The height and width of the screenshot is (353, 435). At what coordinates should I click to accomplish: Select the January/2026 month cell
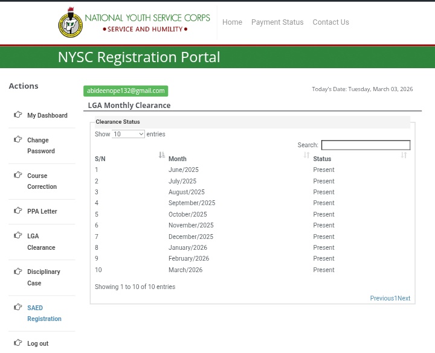coord(188,247)
